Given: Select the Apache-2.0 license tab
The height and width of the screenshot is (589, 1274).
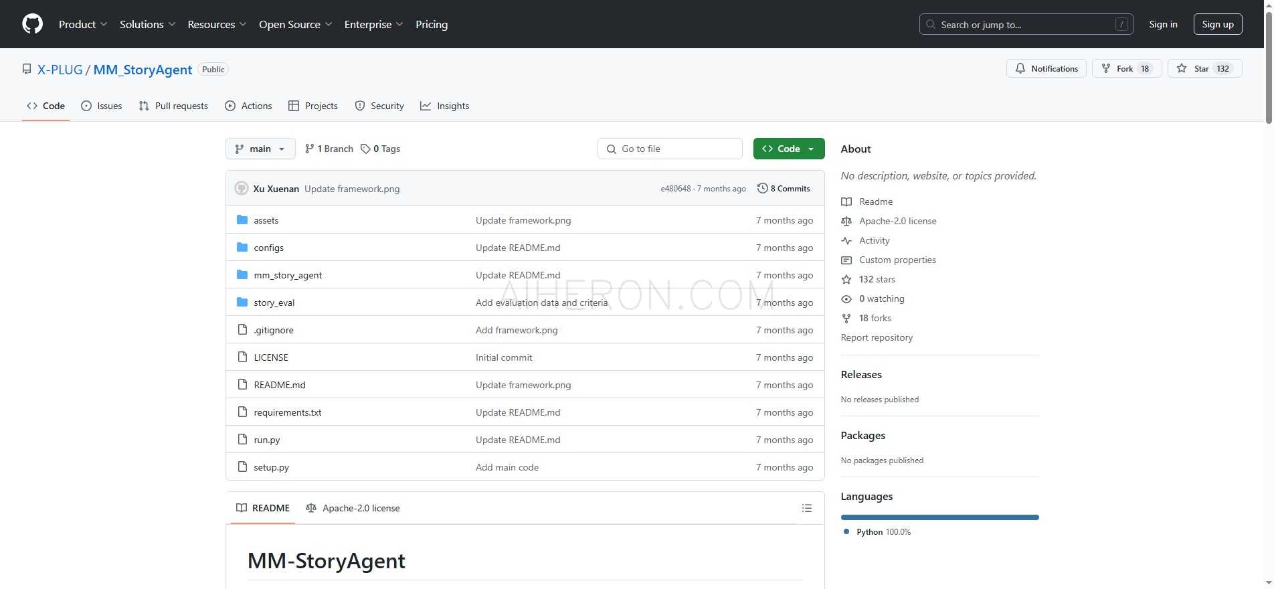Looking at the screenshot, I should (353, 508).
